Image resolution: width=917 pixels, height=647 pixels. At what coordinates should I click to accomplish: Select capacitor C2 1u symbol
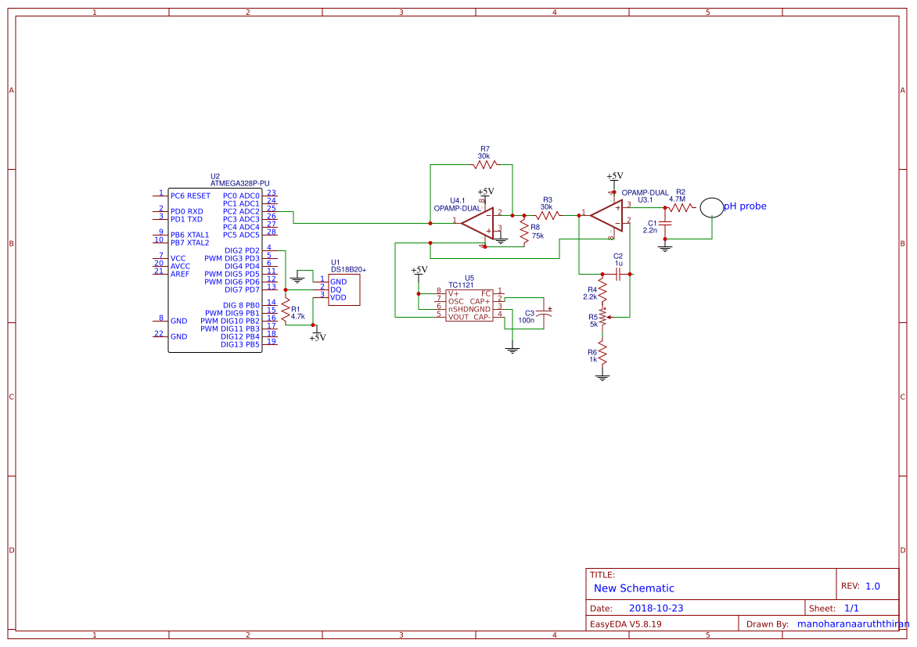[618, 273]
